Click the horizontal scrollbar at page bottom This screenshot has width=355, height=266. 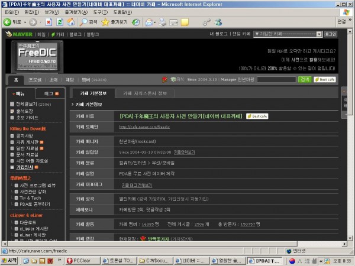coord(175,244)
